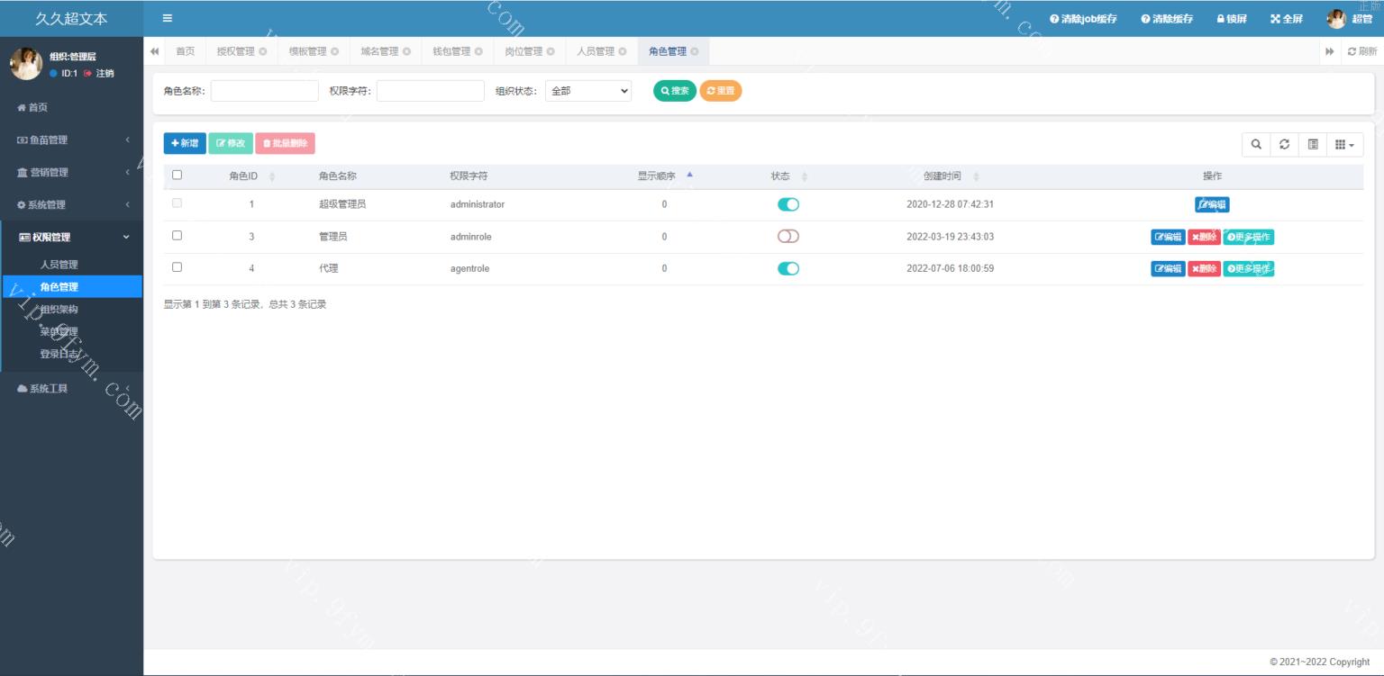Image resolution: width=1384 pixels, height=676 pixels.
Task: Click the green 搜索 button
Action: pyautogui.click(x=674, y=91)
